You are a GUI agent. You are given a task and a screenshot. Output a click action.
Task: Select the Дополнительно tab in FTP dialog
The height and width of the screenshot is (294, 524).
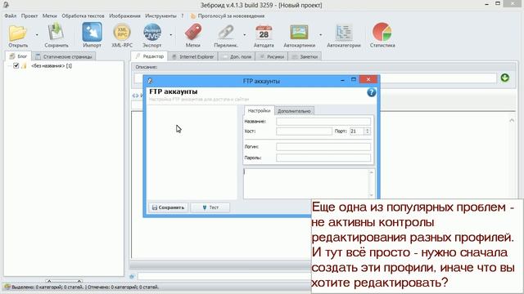pos(294,111)
